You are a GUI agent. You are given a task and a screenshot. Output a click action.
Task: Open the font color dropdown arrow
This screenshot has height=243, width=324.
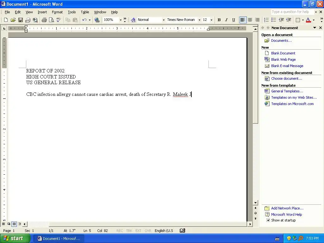pyautogui.click(x=314, y=20)
